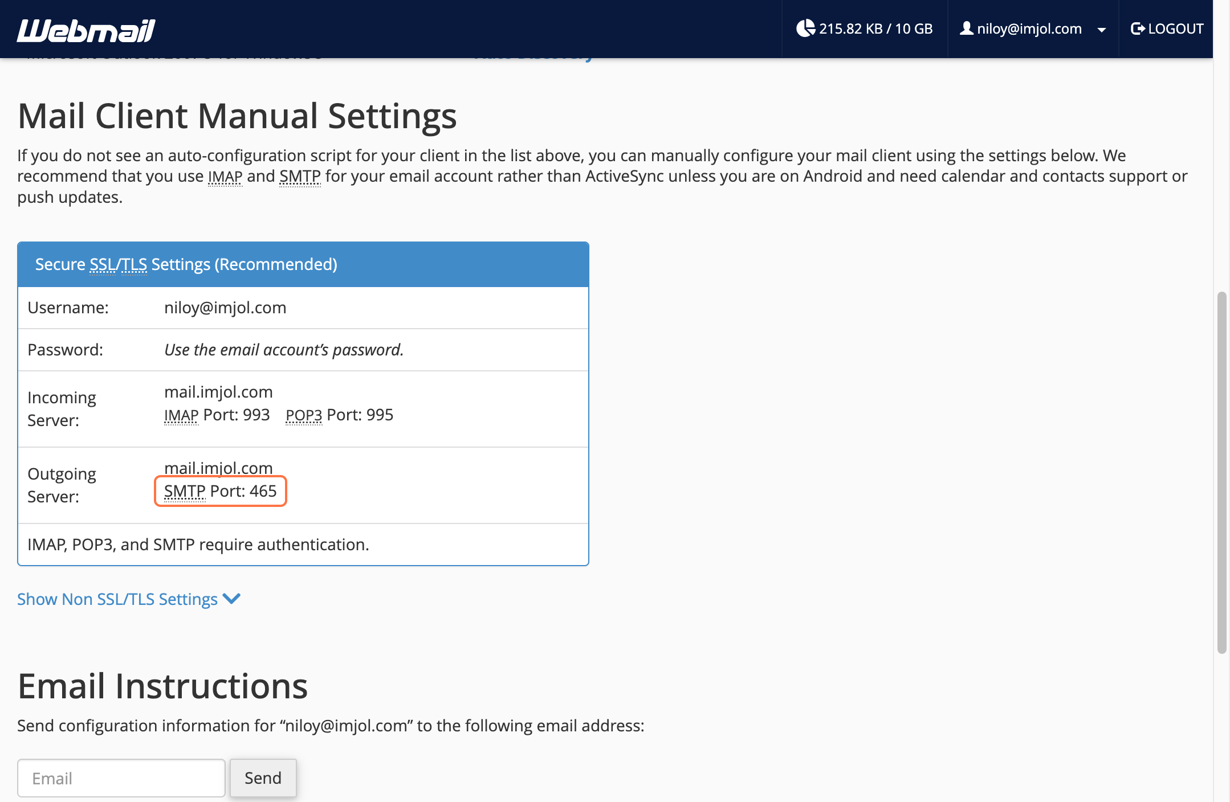Click 'IMAP Port: 993' text
The width and height of the screenshot is (1230, 802).
[217, 415]
